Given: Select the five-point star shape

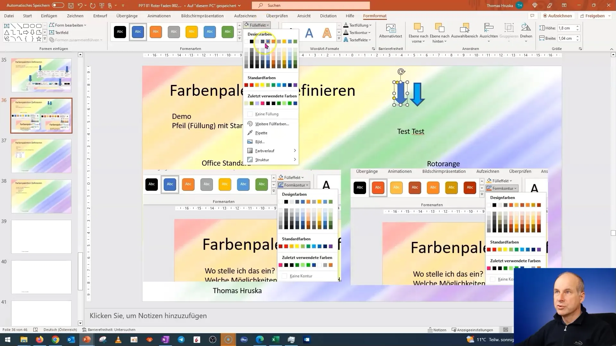Looking at the screenshot, I should (x=39, y=39).
